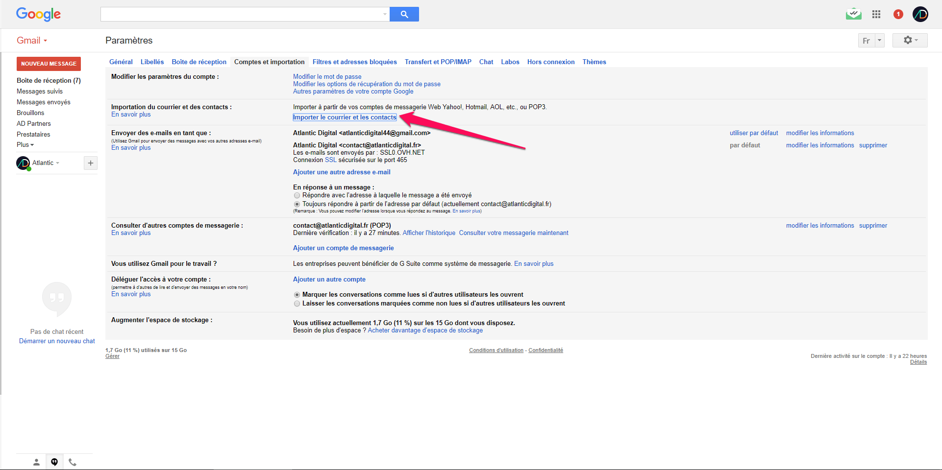Click the blue search magnifier button
The width and height of the screenshot is (942, 470).
point(404,14)
